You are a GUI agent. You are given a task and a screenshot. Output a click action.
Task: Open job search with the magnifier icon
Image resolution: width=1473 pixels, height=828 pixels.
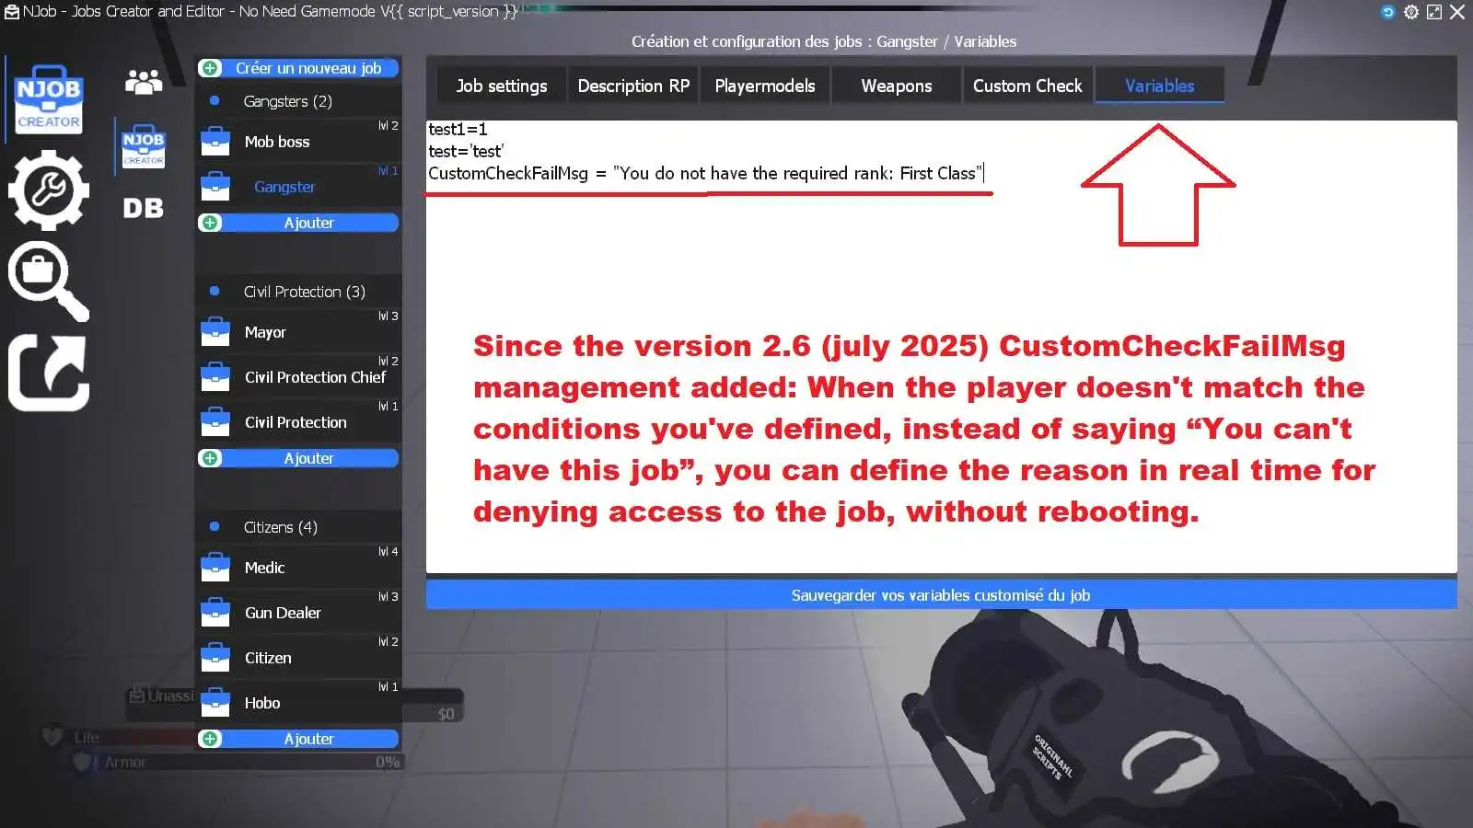point(48,281)
